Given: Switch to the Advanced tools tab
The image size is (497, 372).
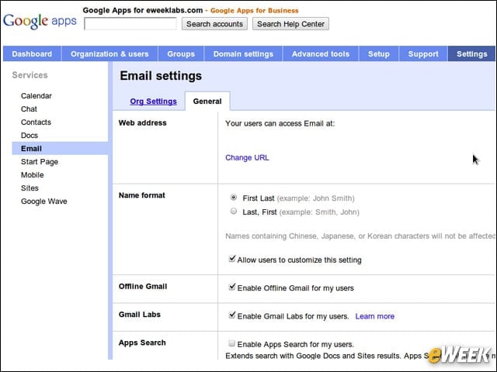Looking at the screenshot, I should click(321, 53).
